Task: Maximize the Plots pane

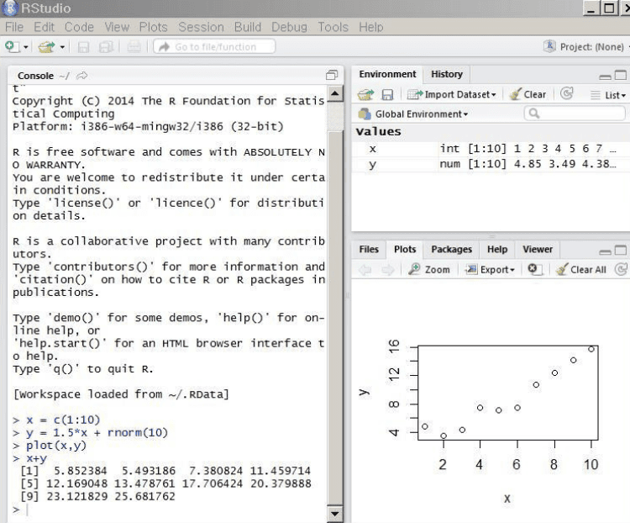Action: (x=621, y=251)
